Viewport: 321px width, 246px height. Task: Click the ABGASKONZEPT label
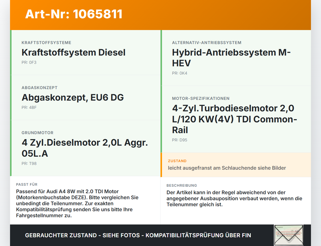click(40, 88)
